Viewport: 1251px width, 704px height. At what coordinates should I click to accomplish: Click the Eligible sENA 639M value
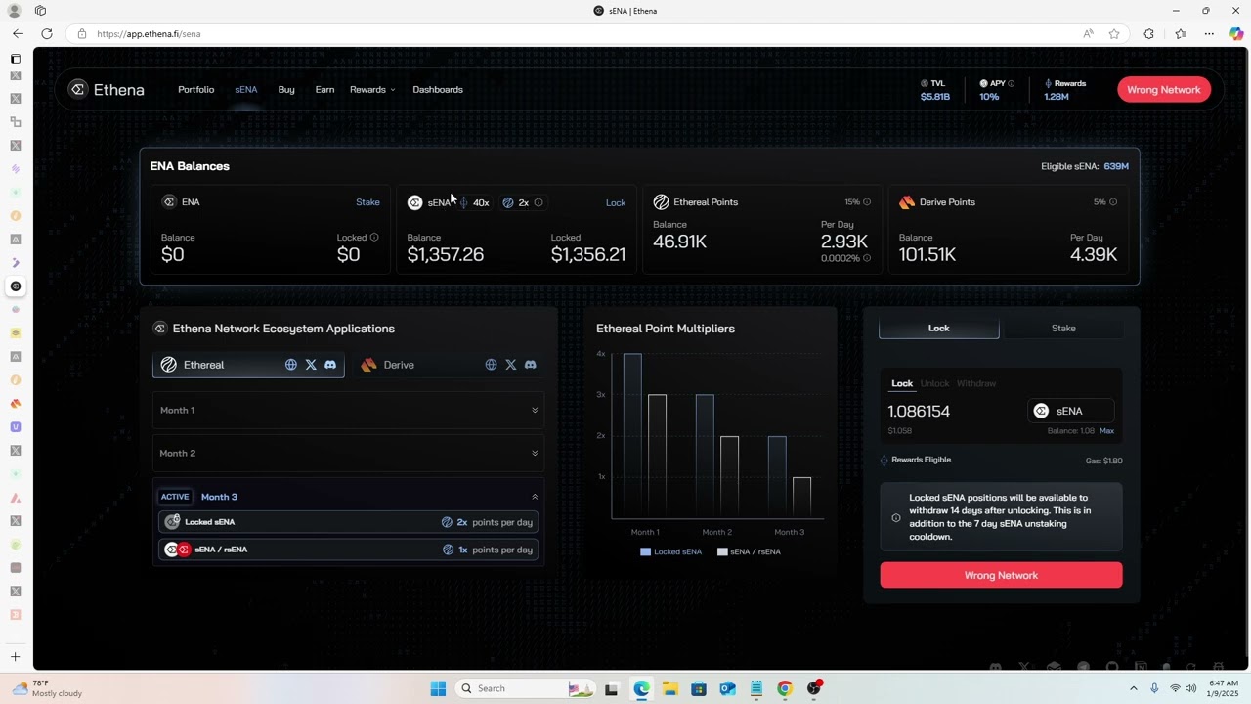pyautogui.click(x=1116, y=166)
